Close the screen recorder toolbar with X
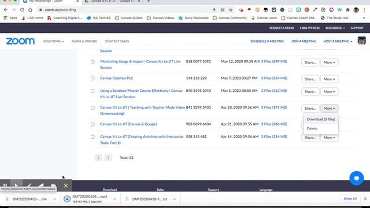 [x=65, y=185]
